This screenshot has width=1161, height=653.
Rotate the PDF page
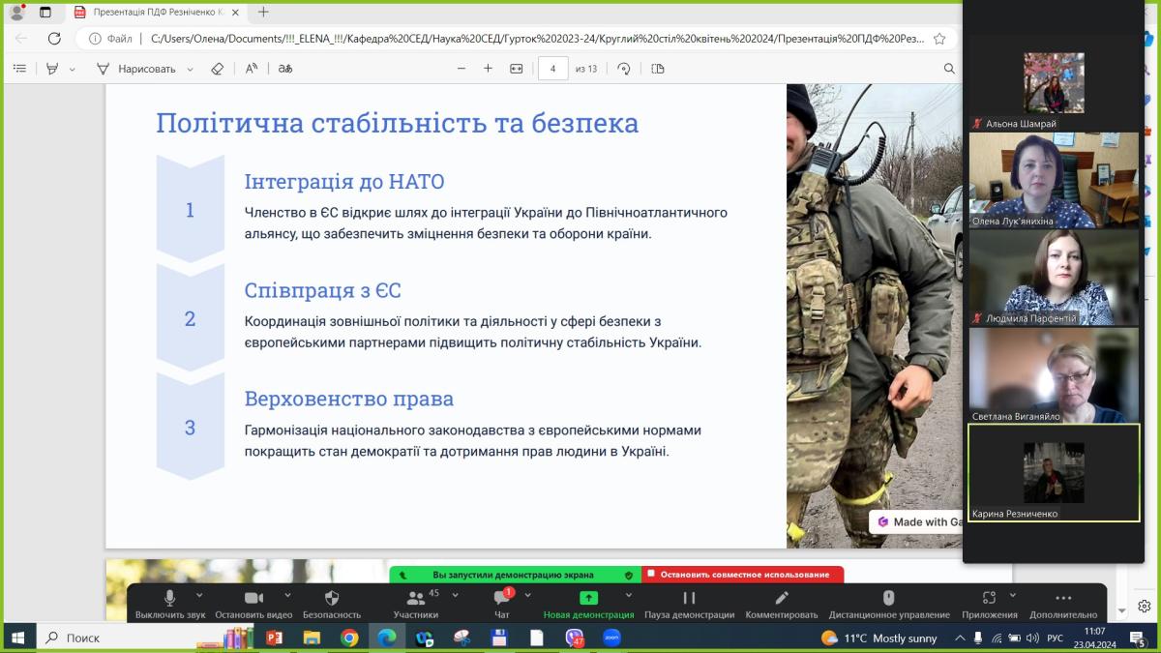624,69
